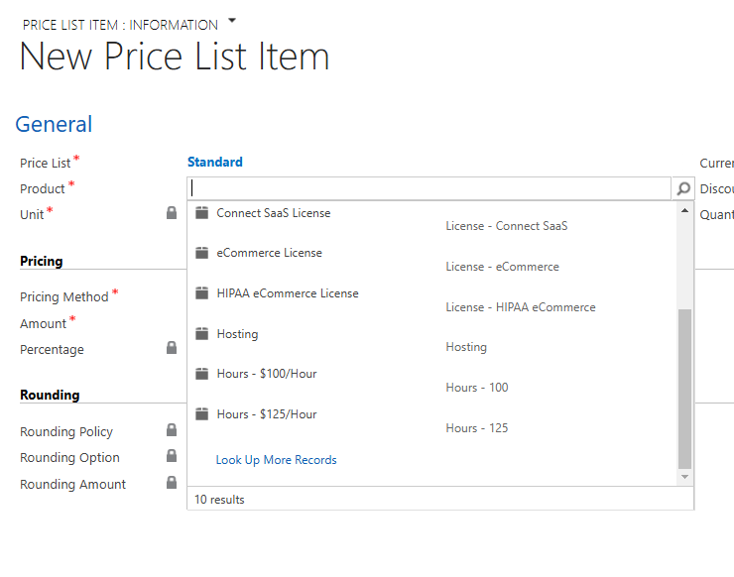The height and width of the screenshot is (577, 734).
Task: Click the Pricing section header
Action: pyautogui.click(x=42, y=261)
